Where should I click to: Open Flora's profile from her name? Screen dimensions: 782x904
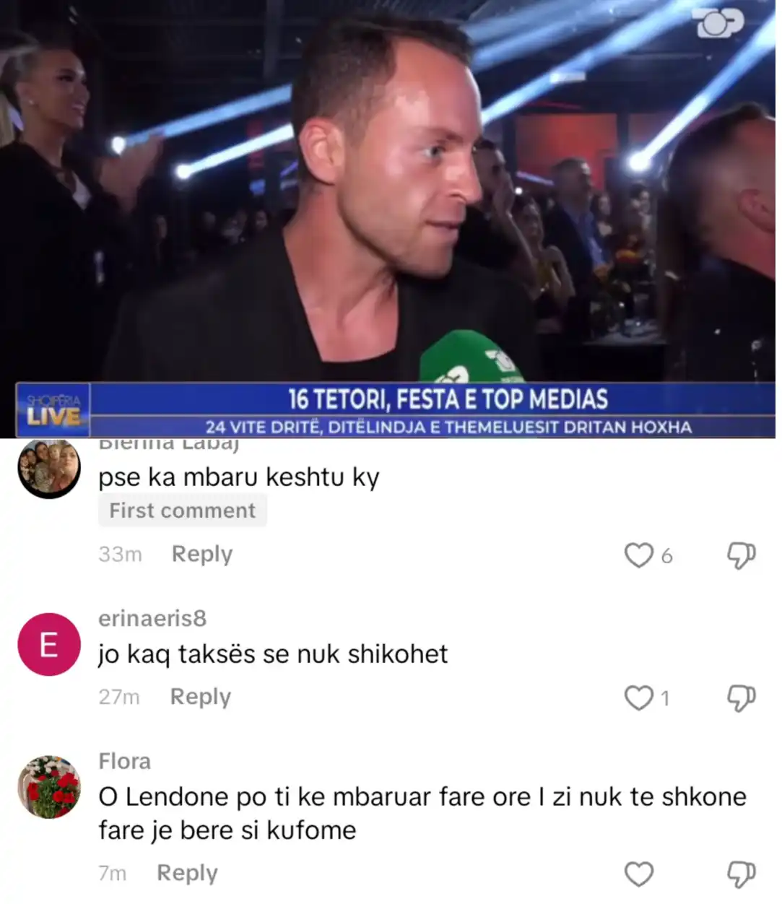coord(125,761)
